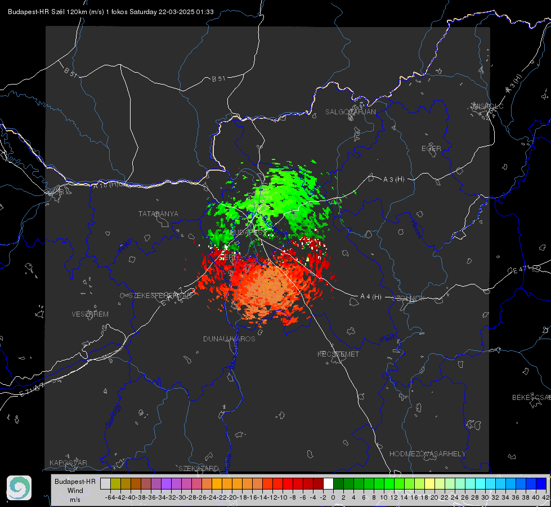Choose the pale yellow swatch between 18 and 20

(429, 483)
